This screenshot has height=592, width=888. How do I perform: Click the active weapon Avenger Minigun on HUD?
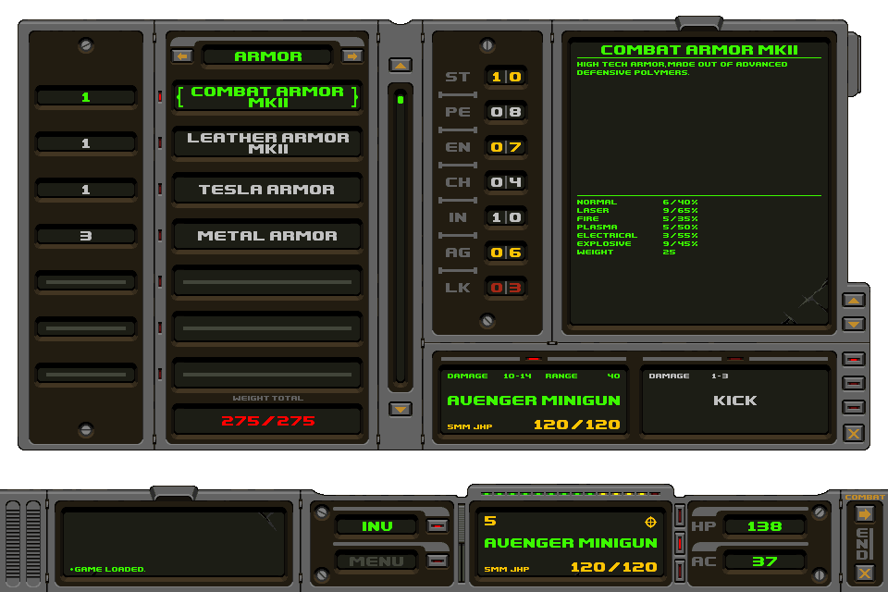click(571, 543)
